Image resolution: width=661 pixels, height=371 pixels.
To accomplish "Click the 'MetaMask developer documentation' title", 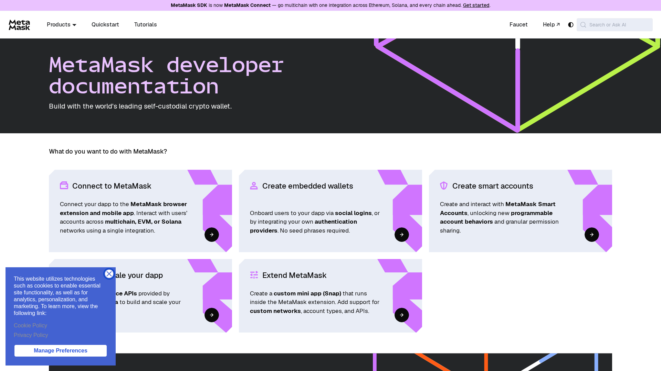I will (x=166, y=76).
